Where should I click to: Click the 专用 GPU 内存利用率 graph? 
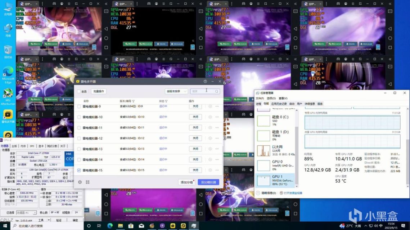[x=352, y=122]
